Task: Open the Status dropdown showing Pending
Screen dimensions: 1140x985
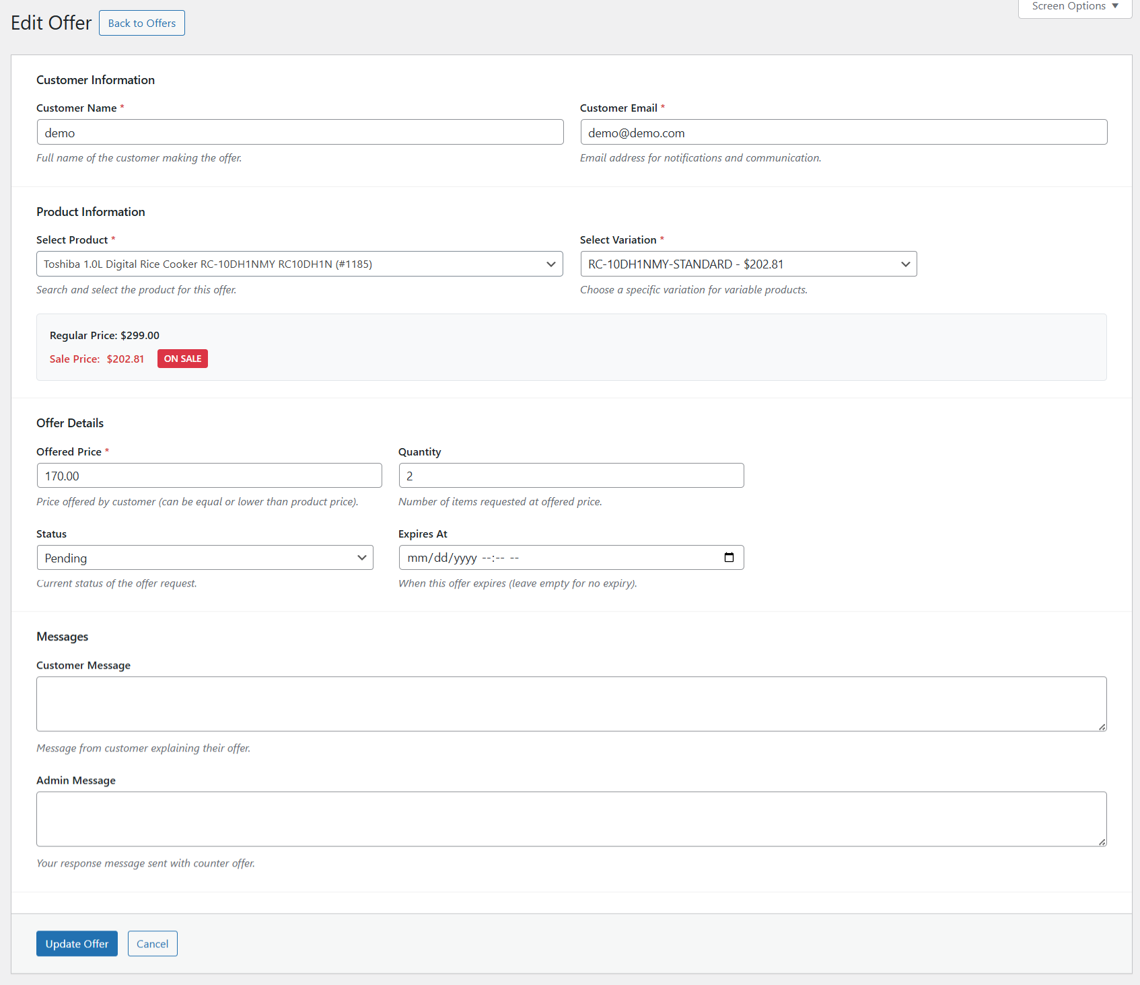Action: (x=205, y=558)
